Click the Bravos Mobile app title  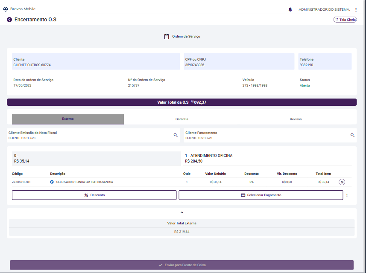coord(23,9)
